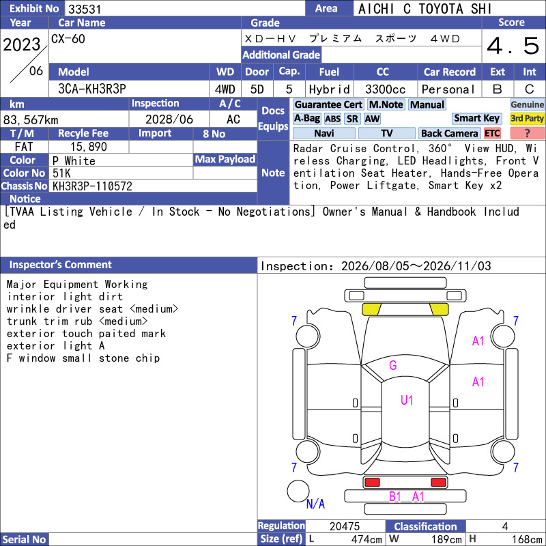
Task: Click the recycle fee 15,890
Action: (x=89, y=147)
